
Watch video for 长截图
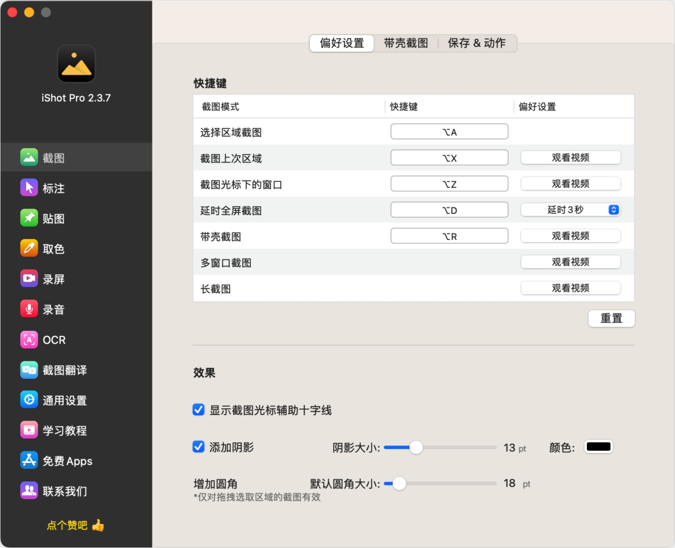571,288
